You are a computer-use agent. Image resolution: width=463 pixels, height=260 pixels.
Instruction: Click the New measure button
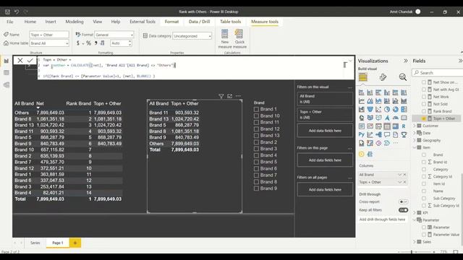pyautogui.click(x=225, y=38)
